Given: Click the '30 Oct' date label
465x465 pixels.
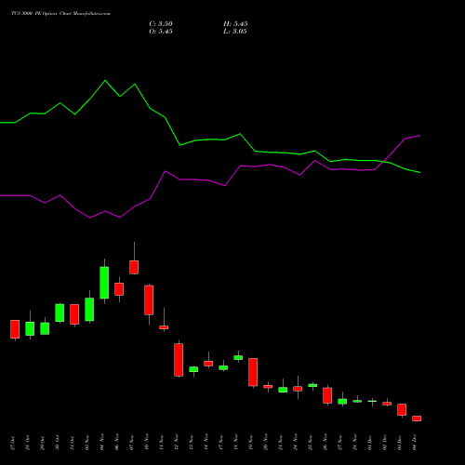Looking at the screenshot, I should 58,443.
